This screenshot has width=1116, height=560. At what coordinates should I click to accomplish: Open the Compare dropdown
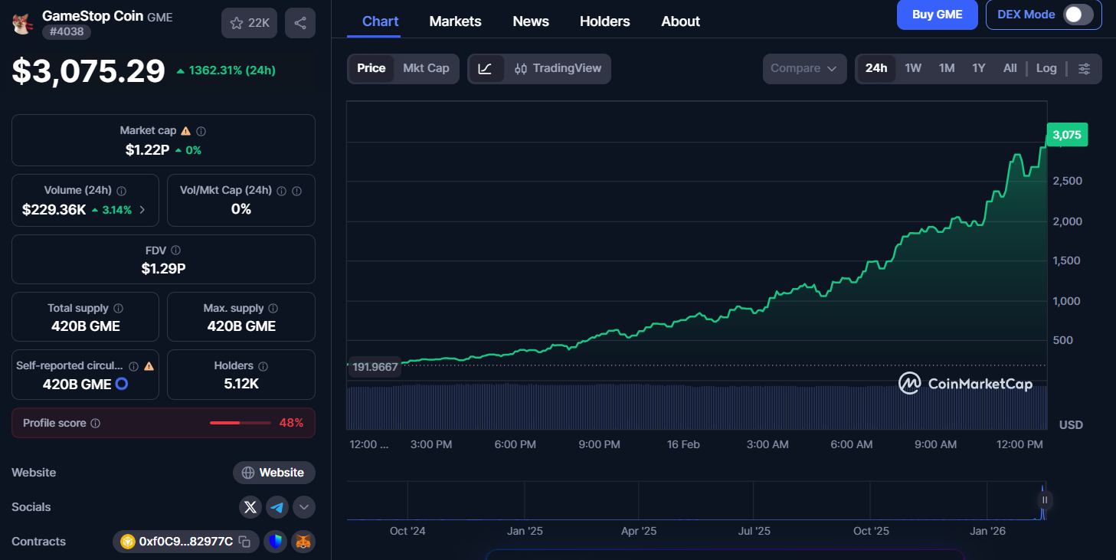tap(804, 68)
